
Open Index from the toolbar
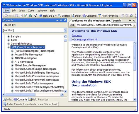(x=76, y=16)
